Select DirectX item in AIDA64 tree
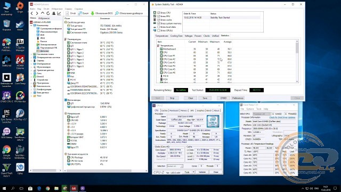The height and width of the screenshot is (192, 341). click(40, 77)
